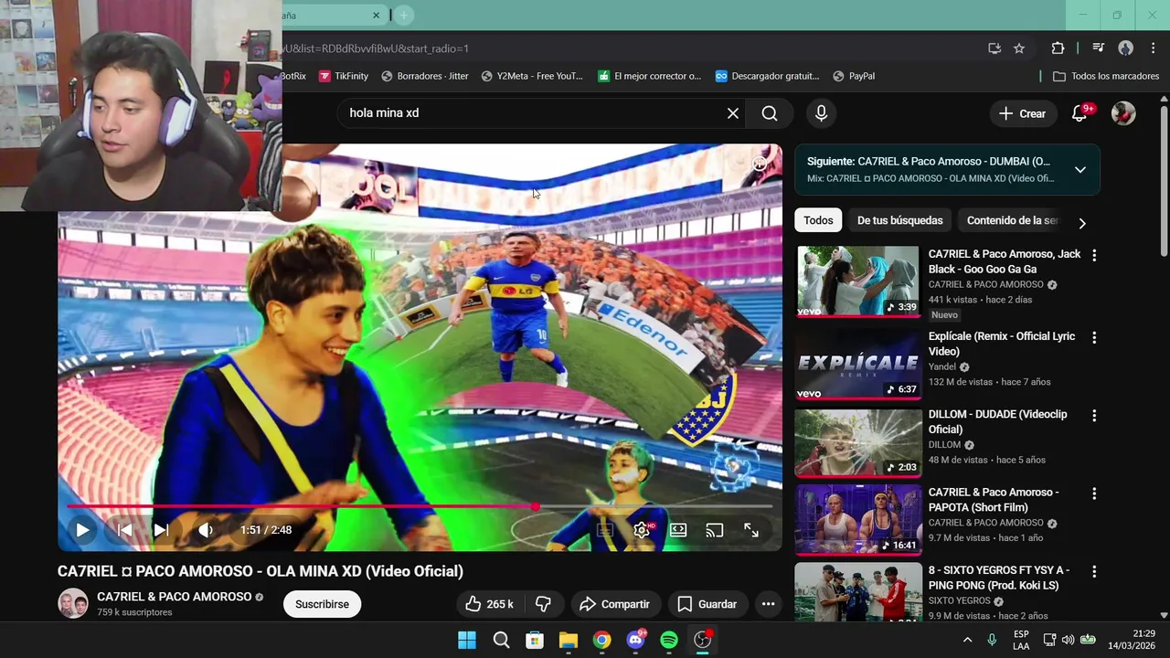This screenshot has height=658, width=1170.
Task: Open 'Todos los marcadores' folder
Action: (x=1106, y=76)
